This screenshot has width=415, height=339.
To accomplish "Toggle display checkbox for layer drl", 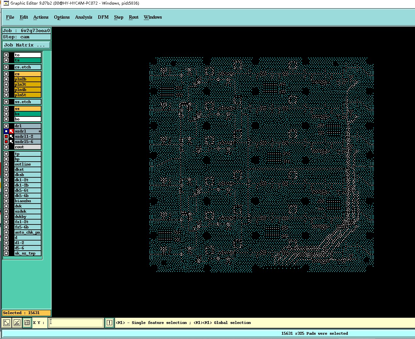I will pyautogui.click(x=6, y=126).
